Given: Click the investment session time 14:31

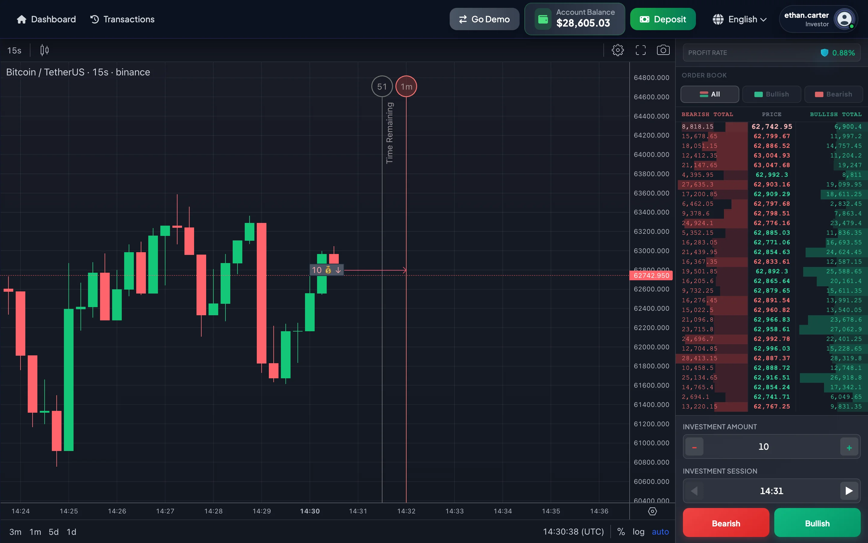Looking at the screenshot, I should click(772, 491).
